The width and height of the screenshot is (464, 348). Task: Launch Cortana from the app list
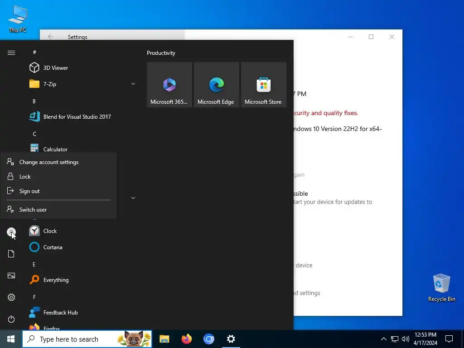[x=46, y=247]
